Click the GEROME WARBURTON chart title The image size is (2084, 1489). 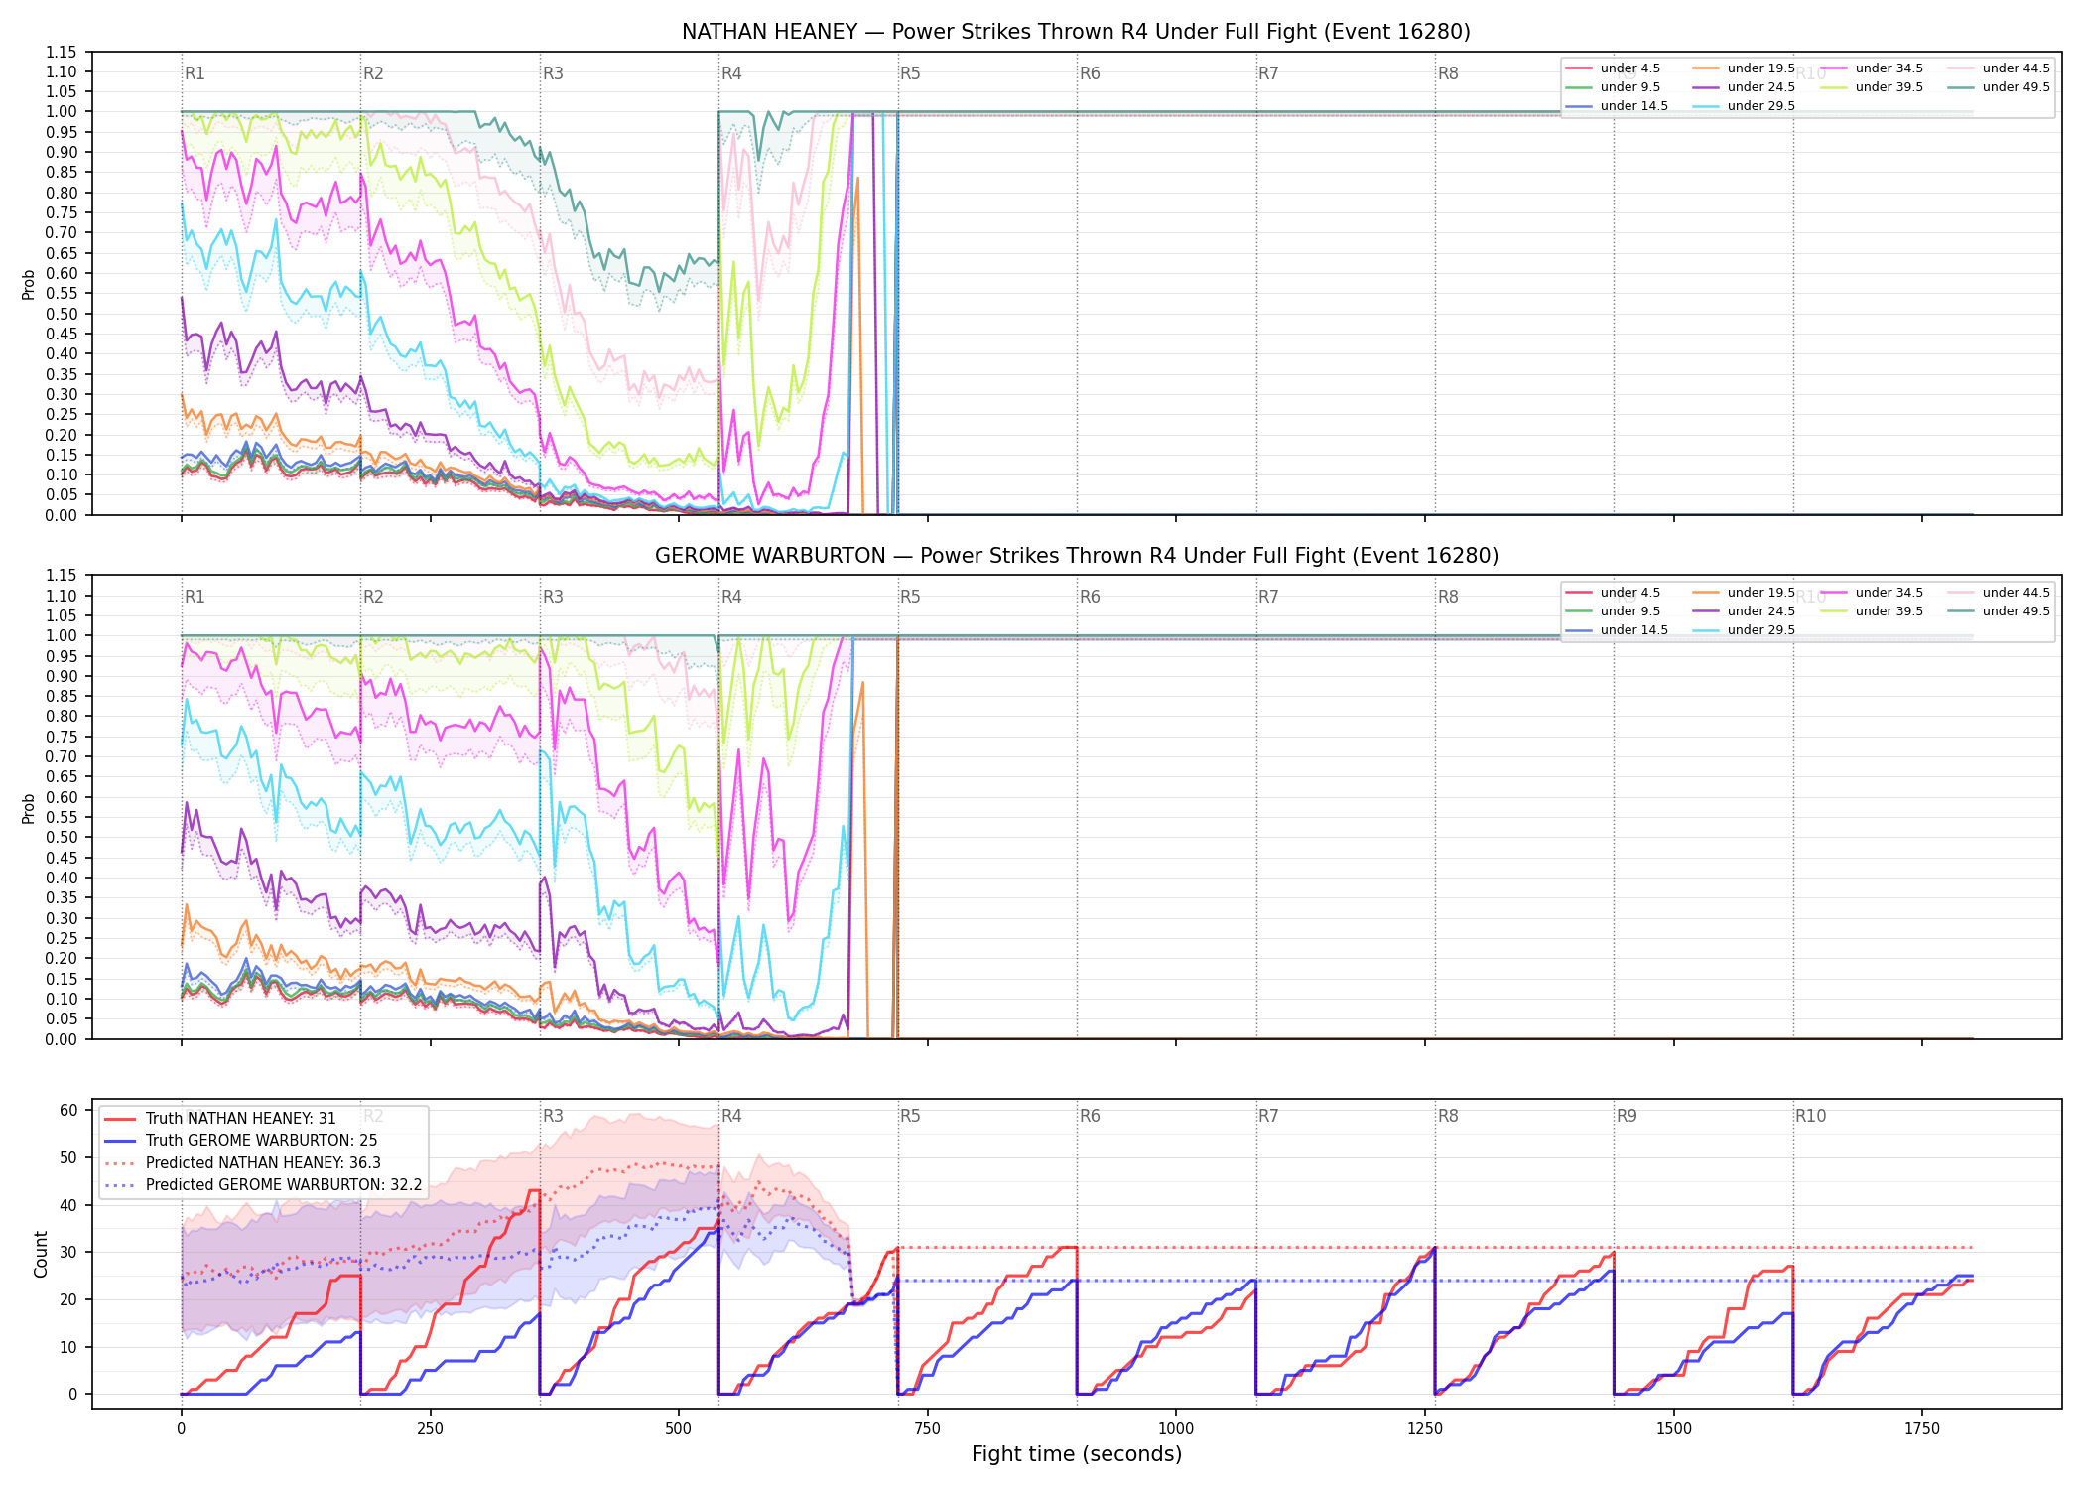(1076, 556)
